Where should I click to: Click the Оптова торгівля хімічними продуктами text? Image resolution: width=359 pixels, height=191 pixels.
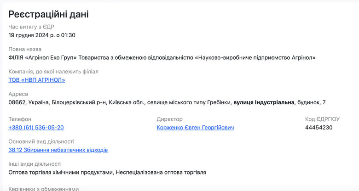pos(60,172)
